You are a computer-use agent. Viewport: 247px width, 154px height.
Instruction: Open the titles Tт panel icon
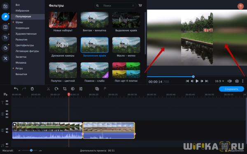click(5, 37)
